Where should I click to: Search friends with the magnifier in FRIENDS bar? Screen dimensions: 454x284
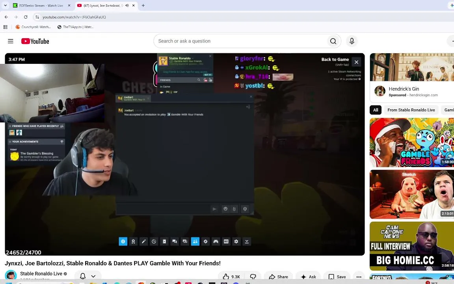tap(199, 80)
